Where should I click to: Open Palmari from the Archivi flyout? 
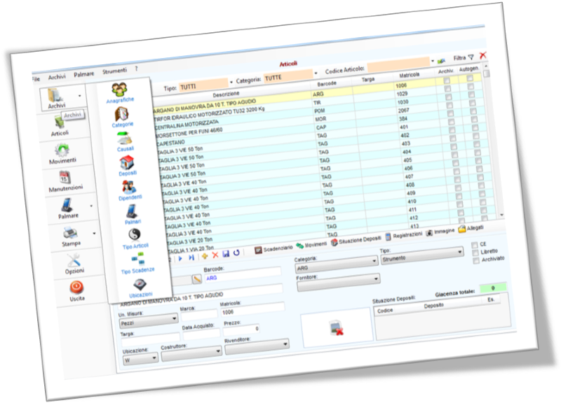[133, 214]
